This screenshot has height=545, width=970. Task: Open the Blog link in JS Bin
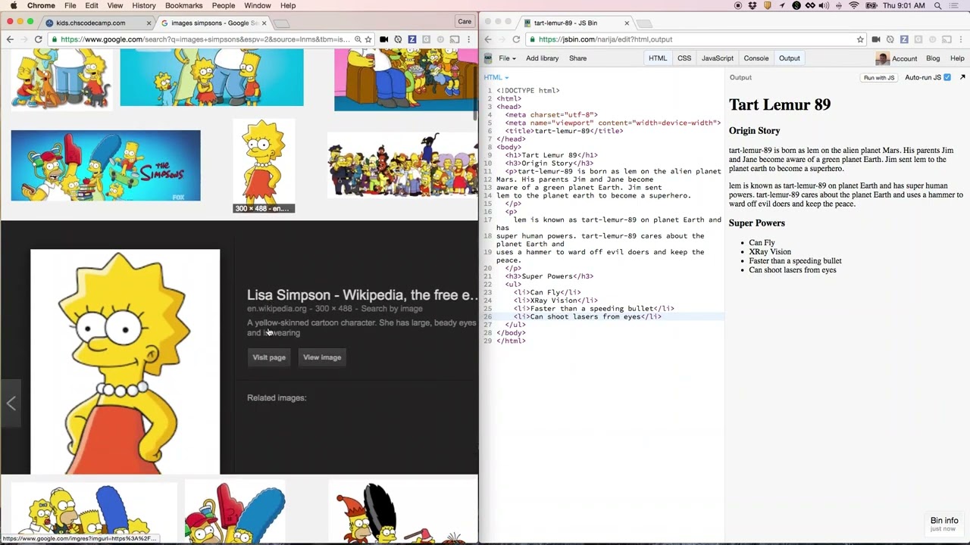click(x=933, y=58)
